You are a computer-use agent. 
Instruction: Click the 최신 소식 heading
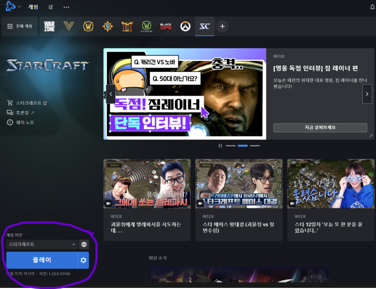(158, 258)
